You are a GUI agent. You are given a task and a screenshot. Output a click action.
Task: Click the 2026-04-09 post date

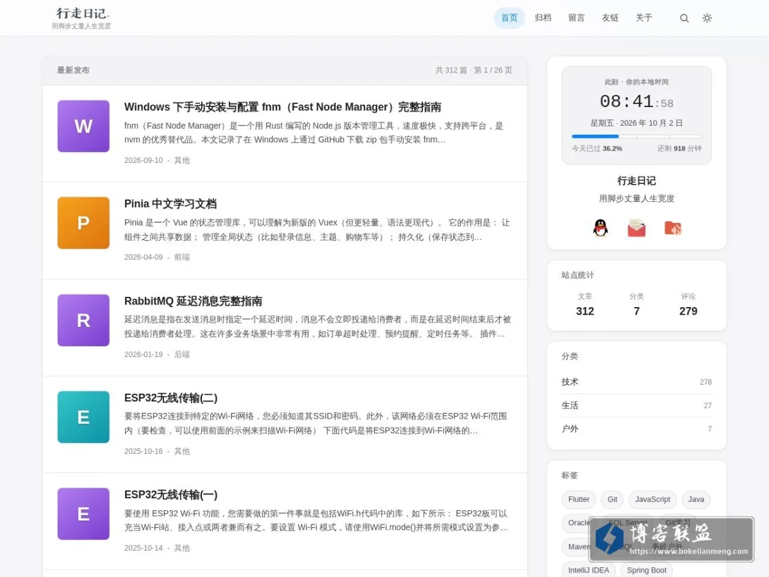(x=144, y=257)
